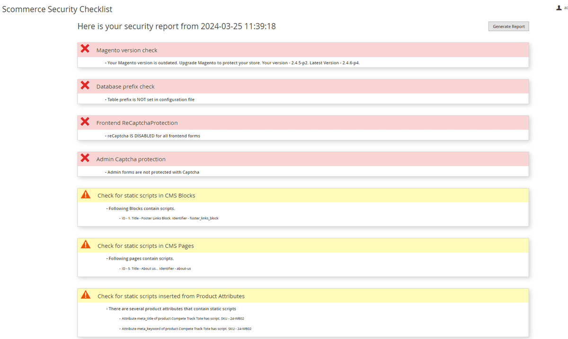
Task: Open the admin user account icon
Action: (x=559, y=8)
